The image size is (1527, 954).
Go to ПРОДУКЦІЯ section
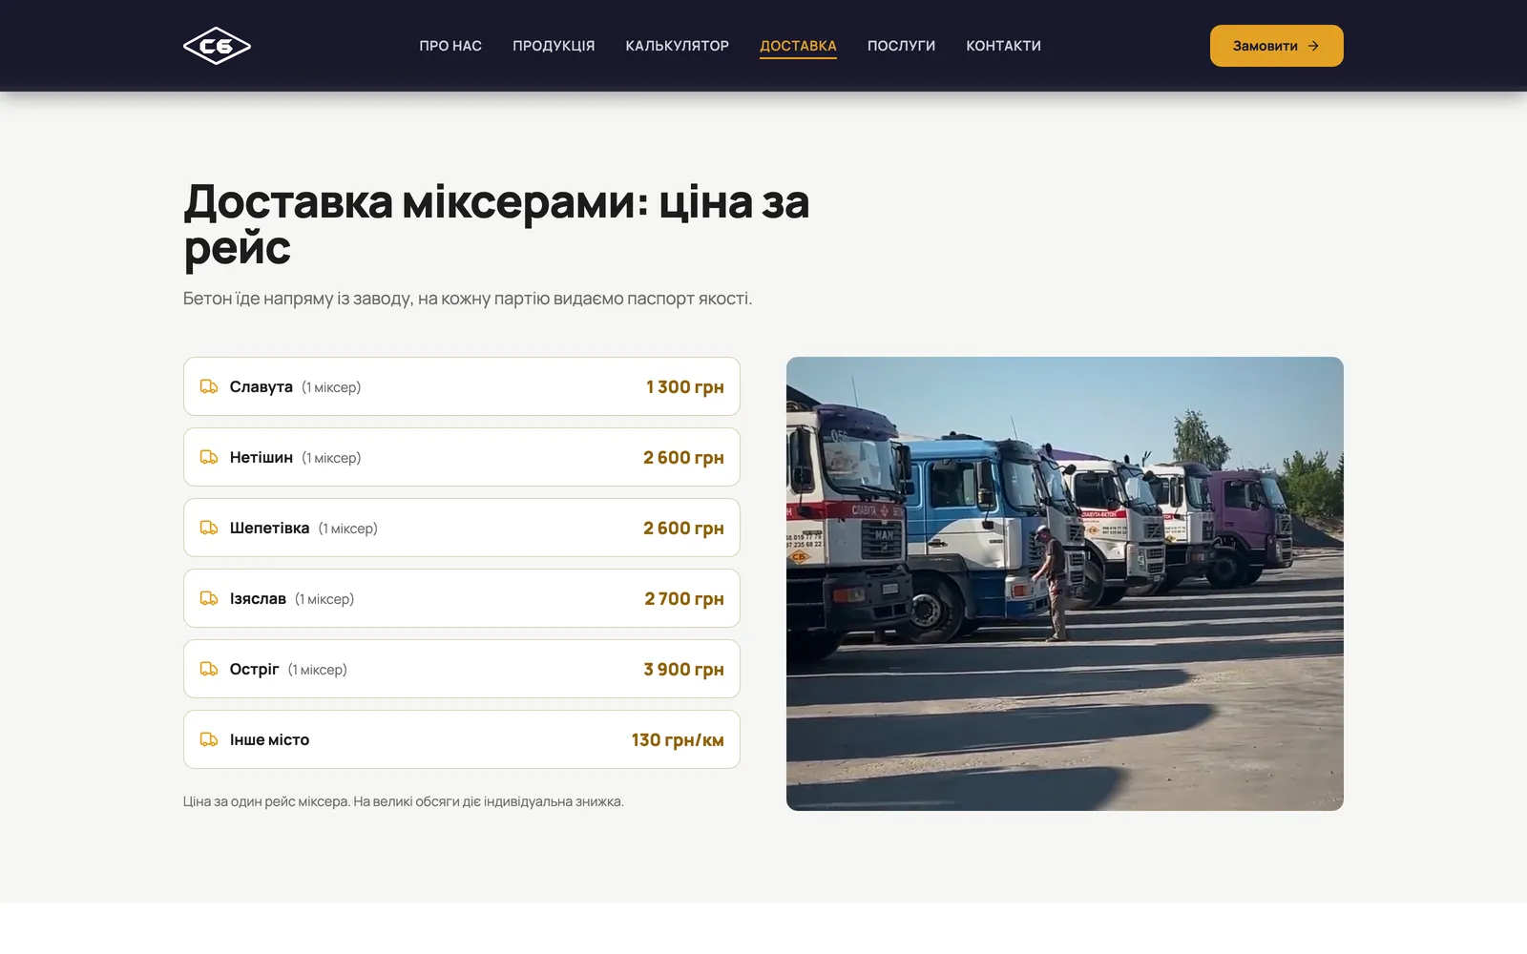554,46
